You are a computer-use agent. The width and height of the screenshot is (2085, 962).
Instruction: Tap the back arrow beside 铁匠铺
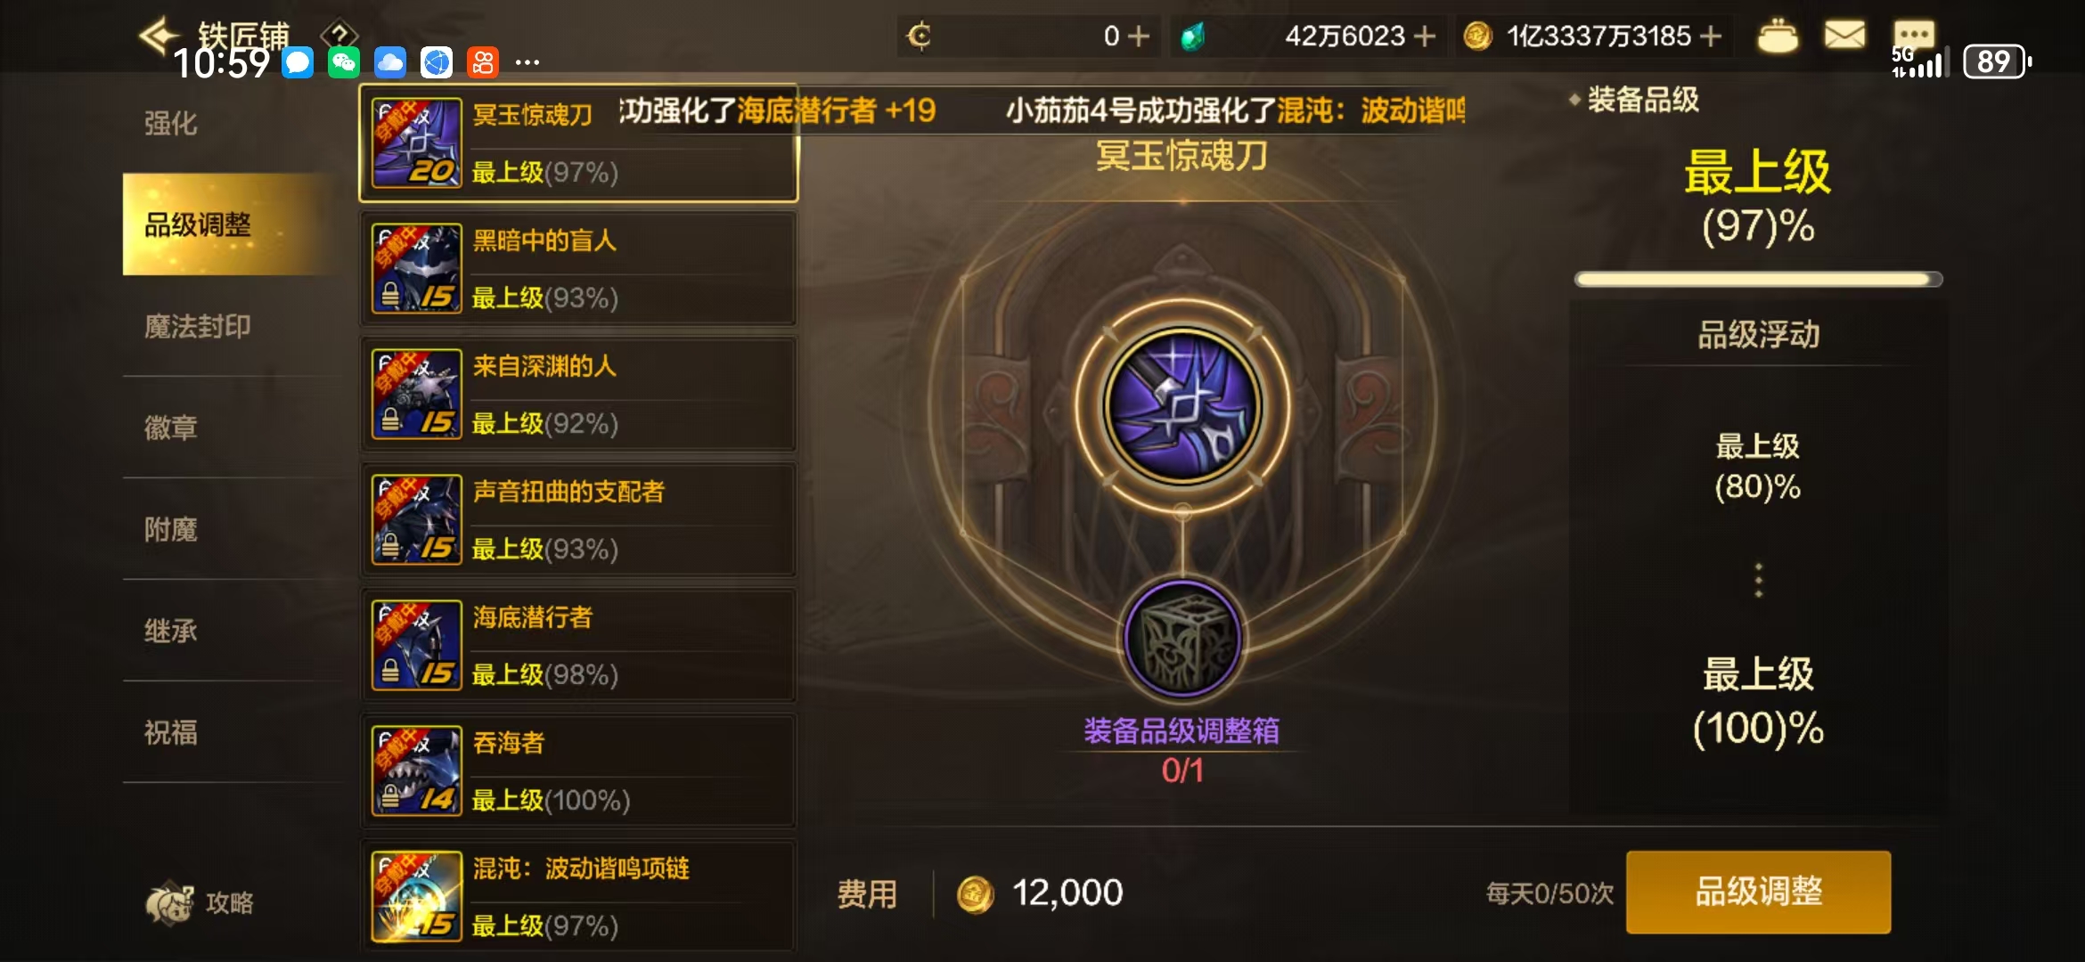(160, 36)
